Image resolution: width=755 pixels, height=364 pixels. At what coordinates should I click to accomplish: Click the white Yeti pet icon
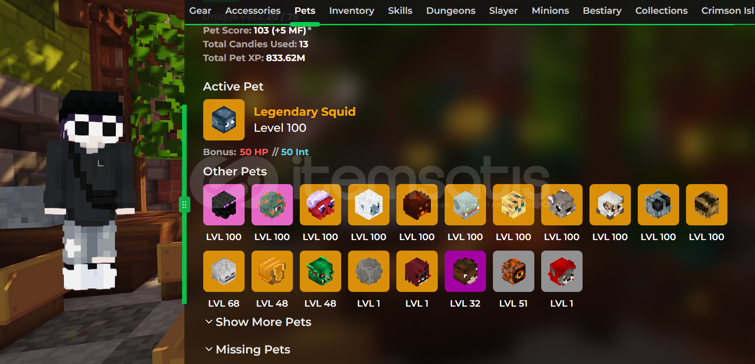[x=369, y=205]
